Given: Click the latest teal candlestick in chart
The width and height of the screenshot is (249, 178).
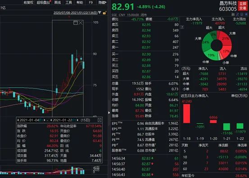Looking at the screenshot, I should click(x=83, y=65).
